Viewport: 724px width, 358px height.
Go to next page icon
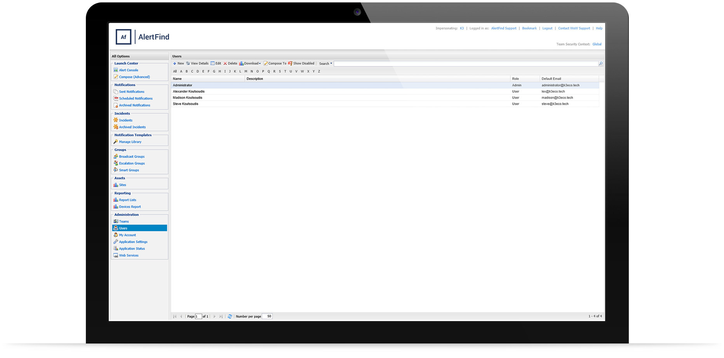pos(214,316)
